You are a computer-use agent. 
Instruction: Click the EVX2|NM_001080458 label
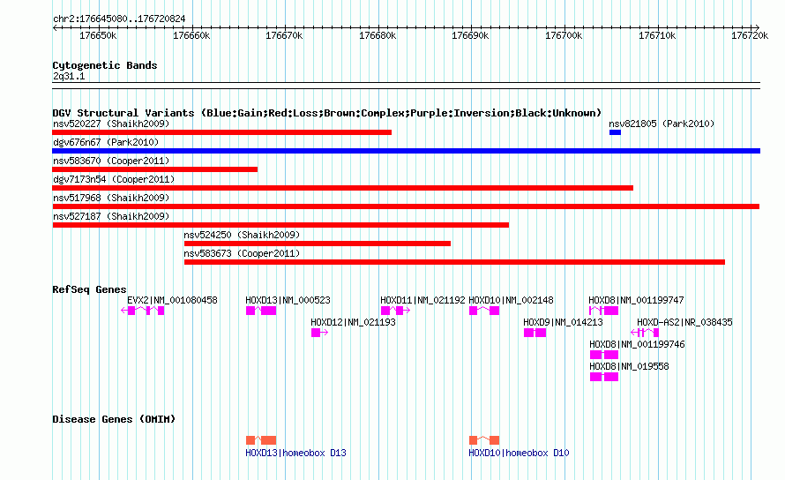(x=172, y=300)
